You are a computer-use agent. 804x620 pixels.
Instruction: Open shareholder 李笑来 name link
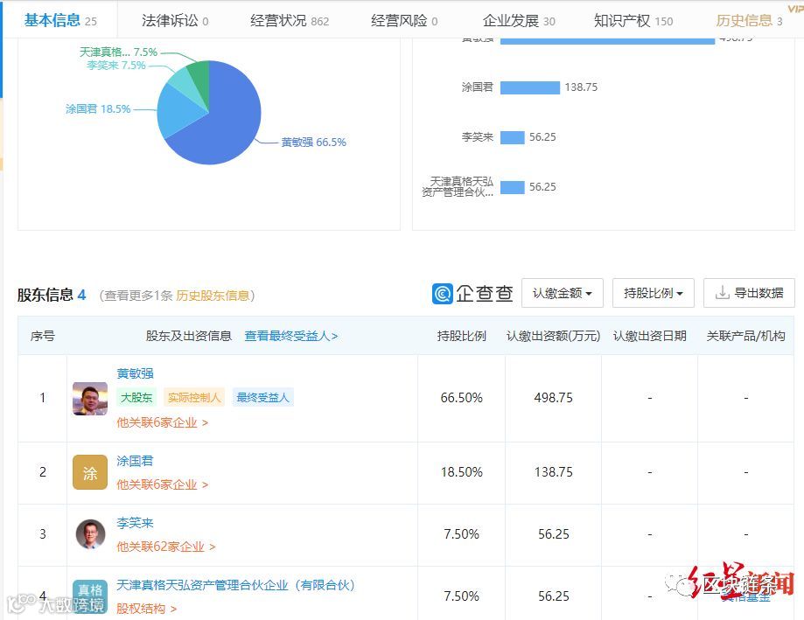(135, 523)
